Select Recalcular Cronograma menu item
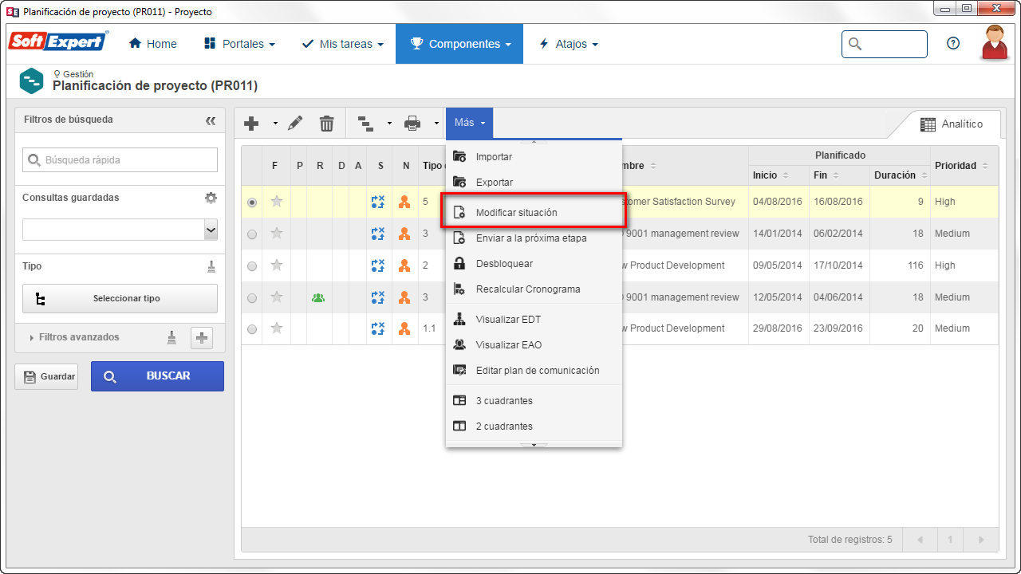1021x574 pixels. tap(534, 289)
